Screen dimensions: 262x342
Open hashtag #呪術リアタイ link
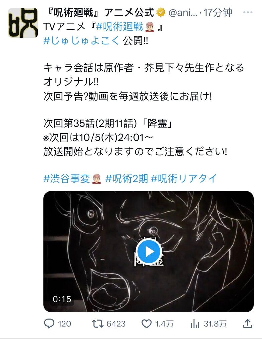coord(184,179)
